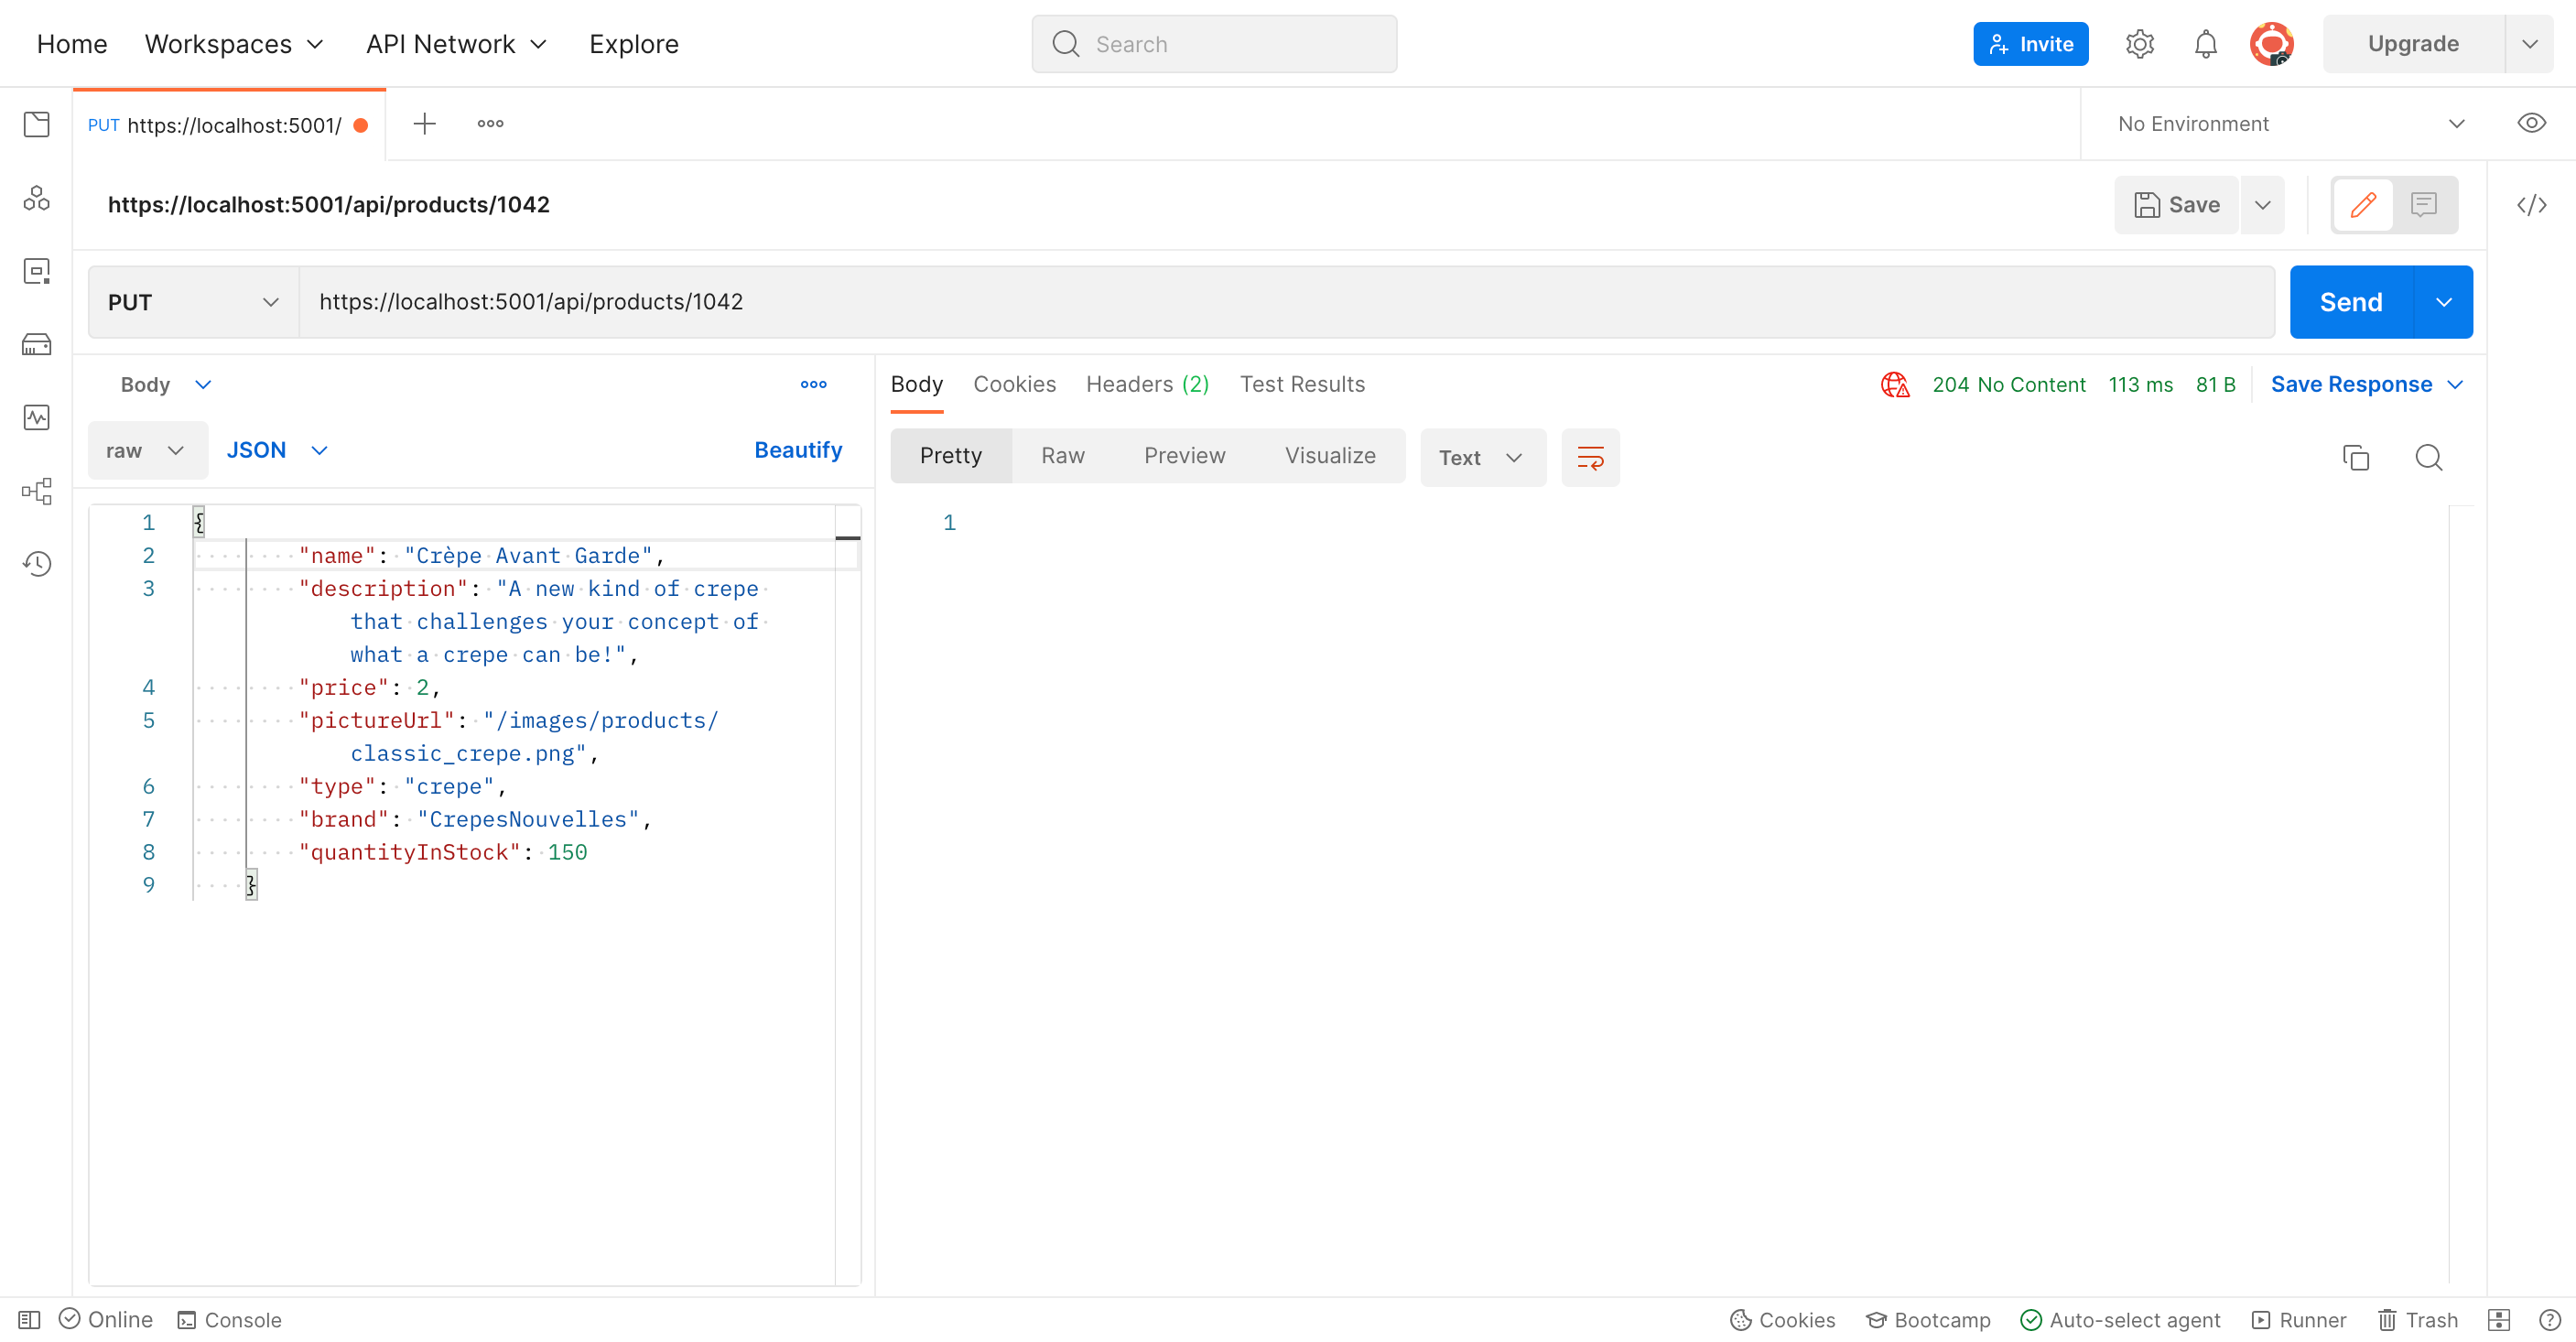Viewport: 2576px width, 1342px height.
Task: Switch to the response Headers tab
Action: [1147, 384]
